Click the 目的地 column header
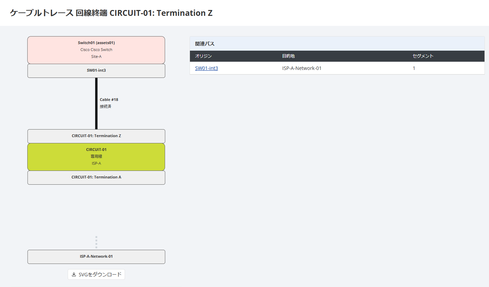Screen dimensions: 489x287 point(288,56)
